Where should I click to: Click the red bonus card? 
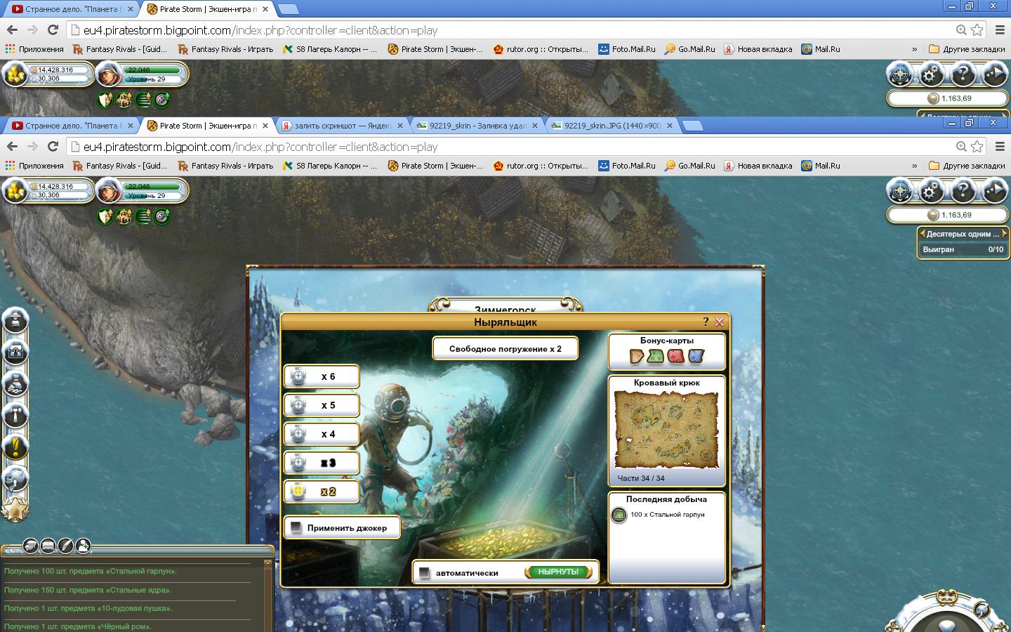point(675,357)
